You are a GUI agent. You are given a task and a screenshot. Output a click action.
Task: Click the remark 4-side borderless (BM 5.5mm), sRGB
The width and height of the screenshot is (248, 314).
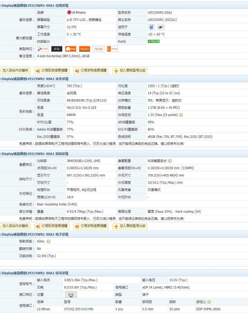[63, 56]
